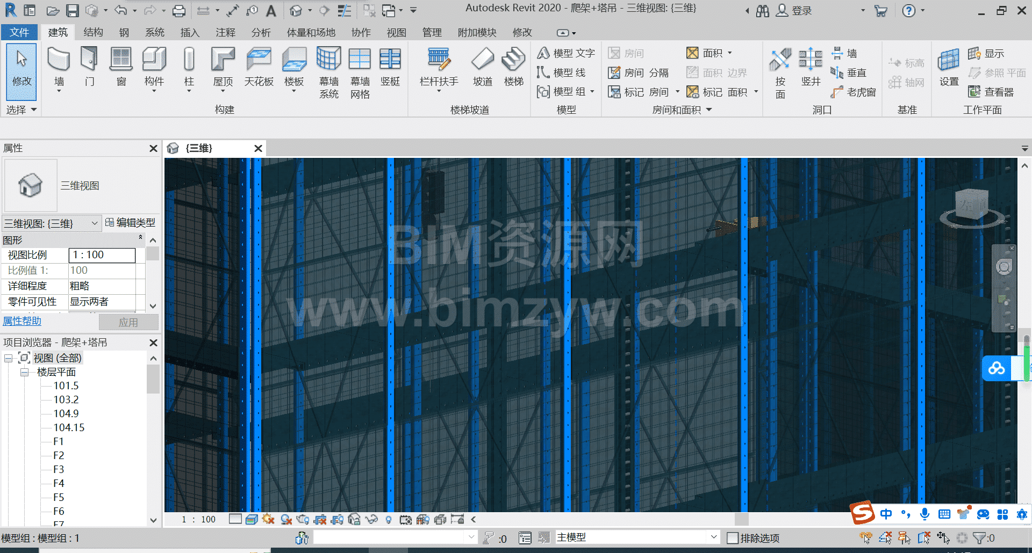Open floor plan F3 in project browser

pyautogui.click(x=59, y=469)
